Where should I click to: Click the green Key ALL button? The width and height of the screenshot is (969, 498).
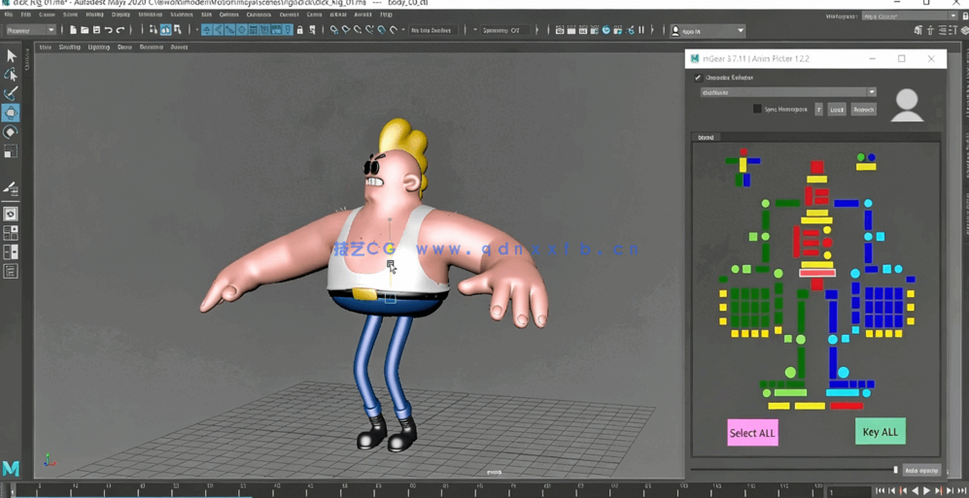tap(880, 432)
